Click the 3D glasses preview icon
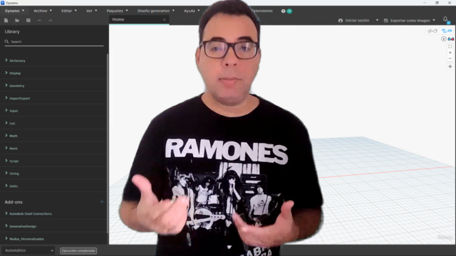This screenshot has width=456, height=256. point(451,39)
